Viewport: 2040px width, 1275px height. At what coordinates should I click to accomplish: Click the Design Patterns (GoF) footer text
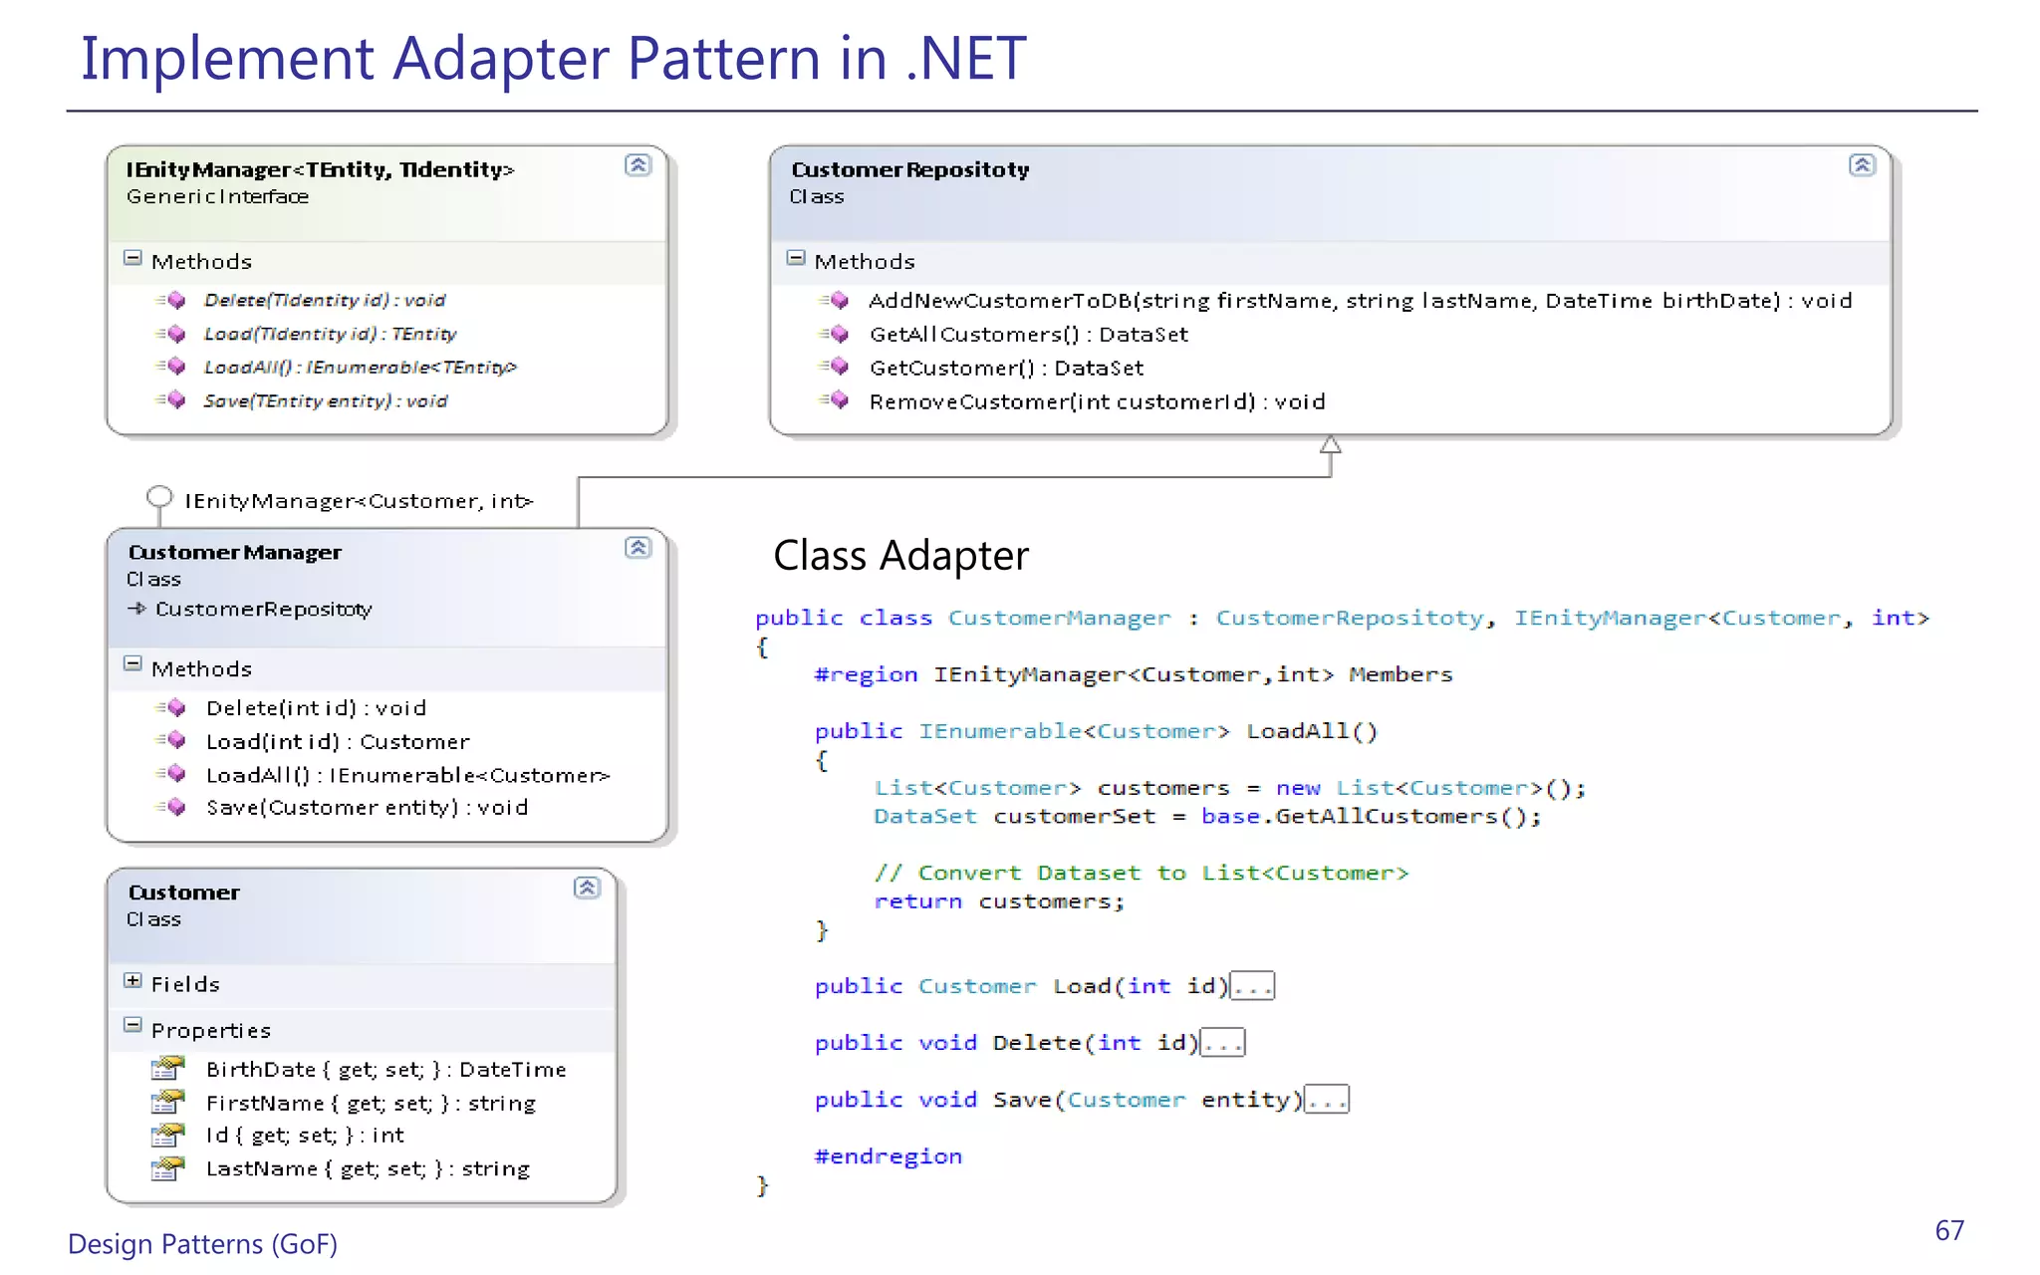pos(202,1244)
